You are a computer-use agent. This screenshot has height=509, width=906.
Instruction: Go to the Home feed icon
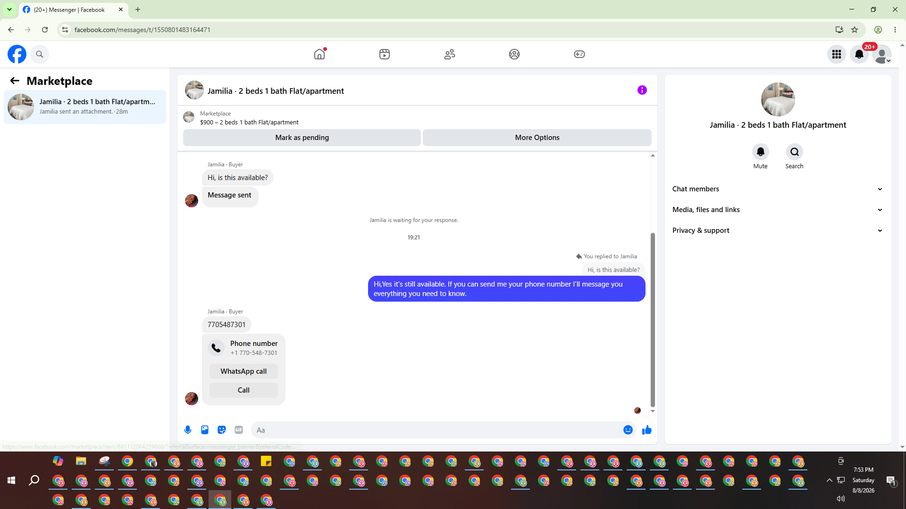point(319,54)
